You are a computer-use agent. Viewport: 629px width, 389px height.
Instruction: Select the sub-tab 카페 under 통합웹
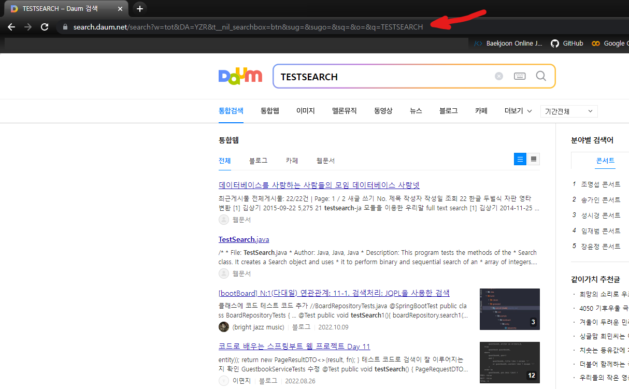292,161
